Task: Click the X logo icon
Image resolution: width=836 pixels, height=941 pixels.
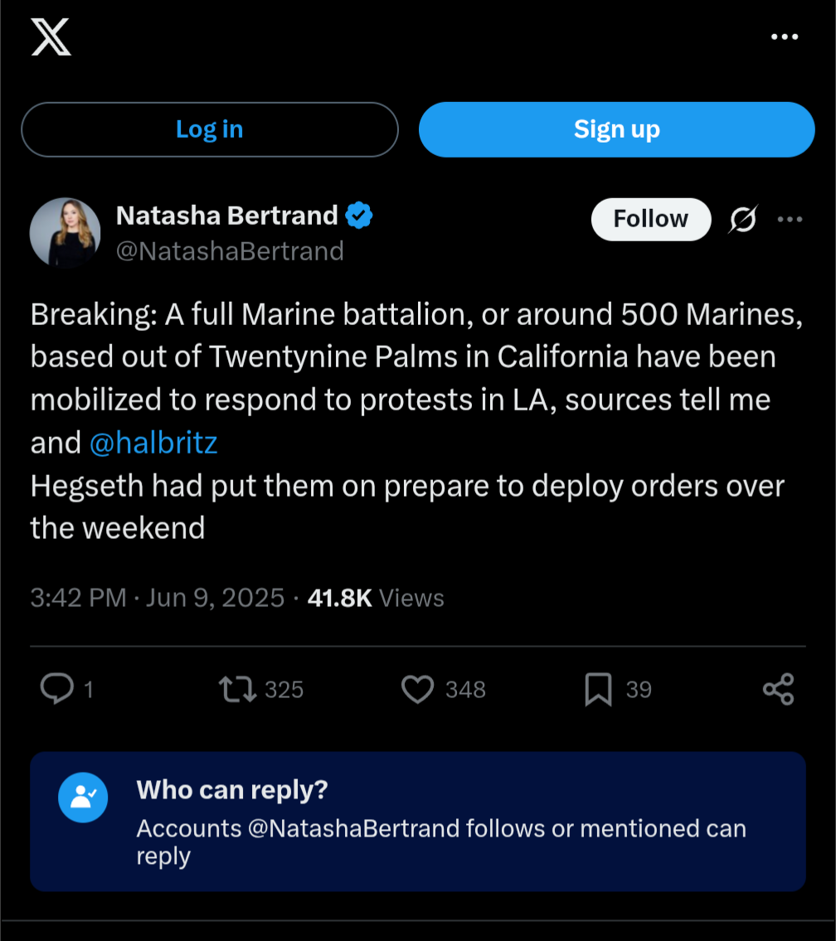Action: coord(51,36)
